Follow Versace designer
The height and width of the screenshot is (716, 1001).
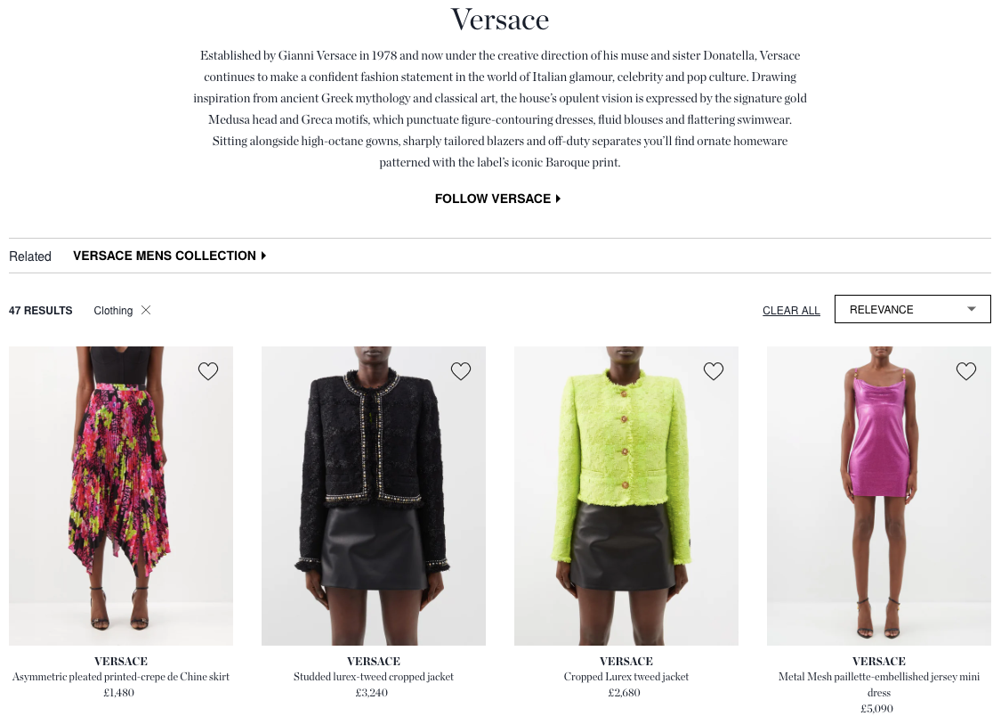pos(497,199)
